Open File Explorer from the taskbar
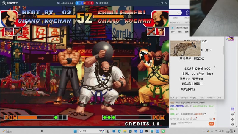 click(125, 131)
